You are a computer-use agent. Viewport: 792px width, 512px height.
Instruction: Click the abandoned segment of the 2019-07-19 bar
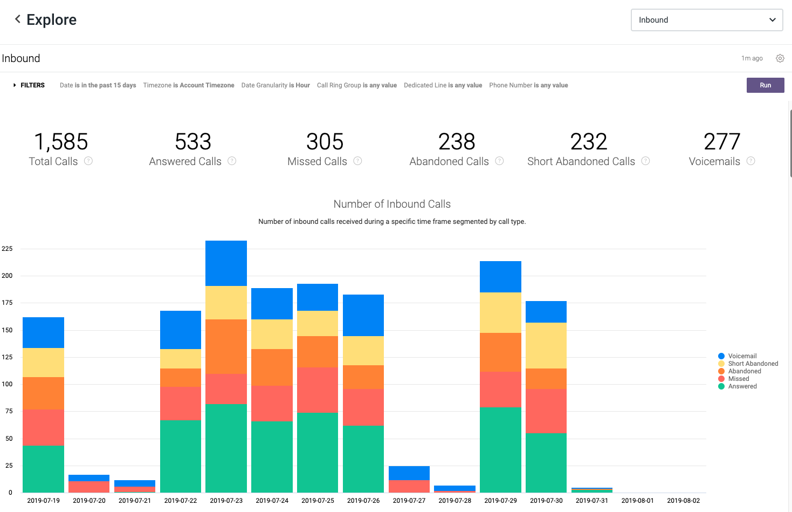[43, 393]
